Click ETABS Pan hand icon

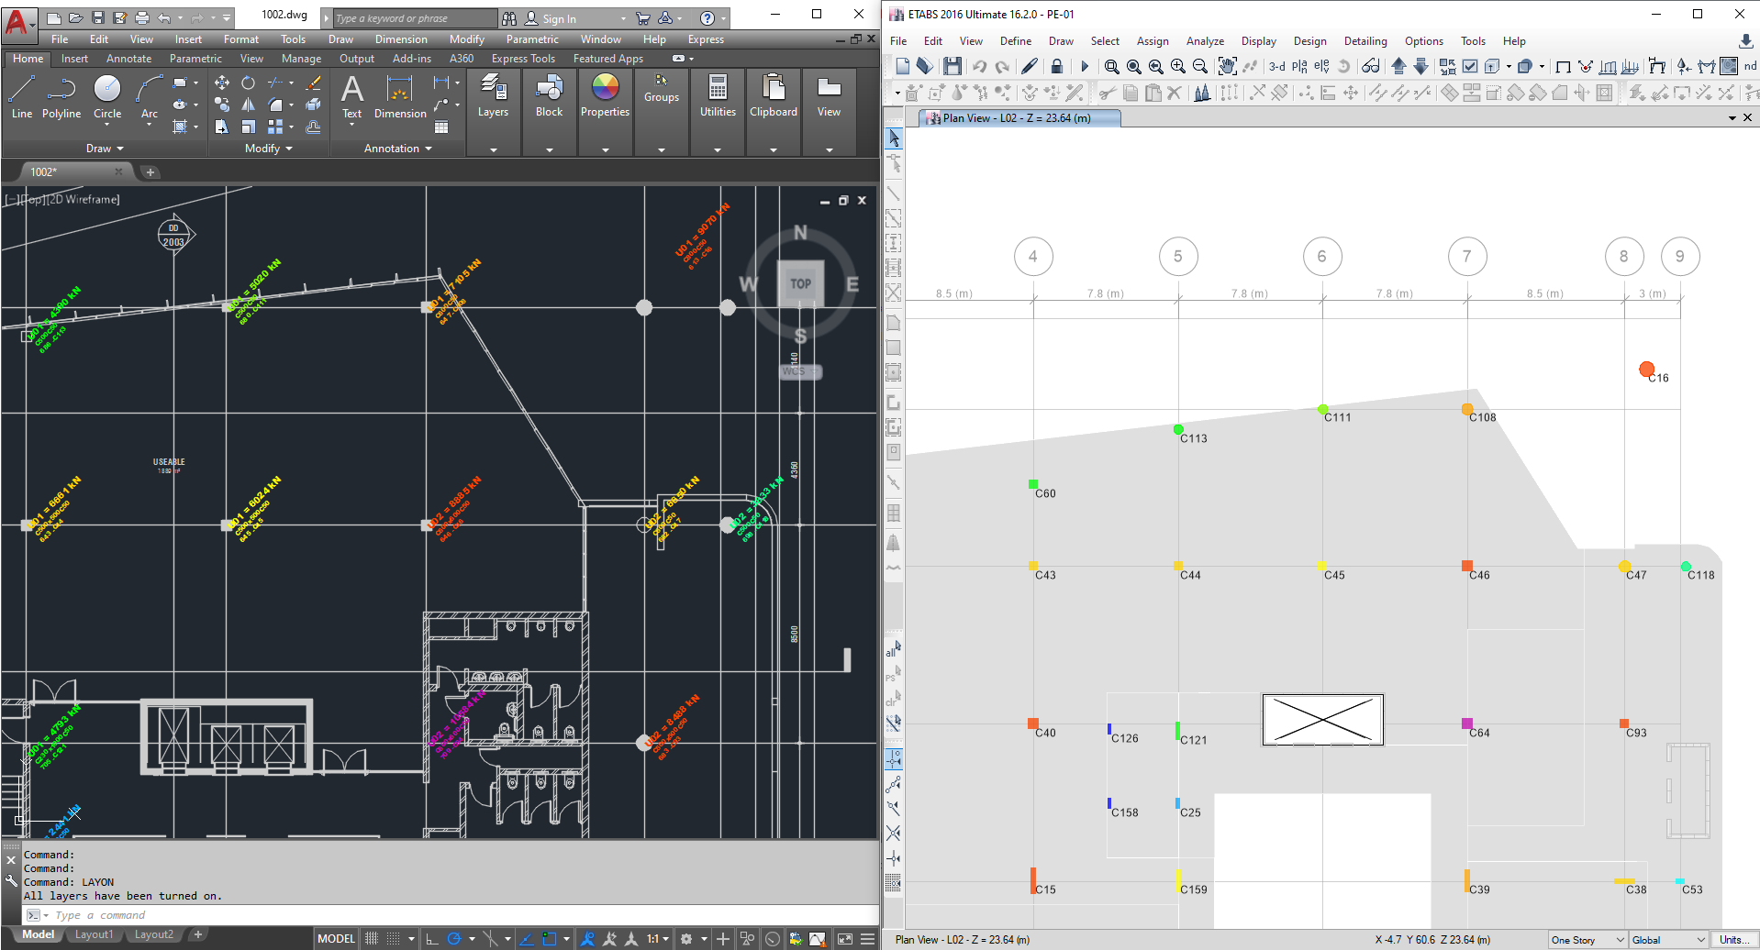click(x=1227, y=66)
